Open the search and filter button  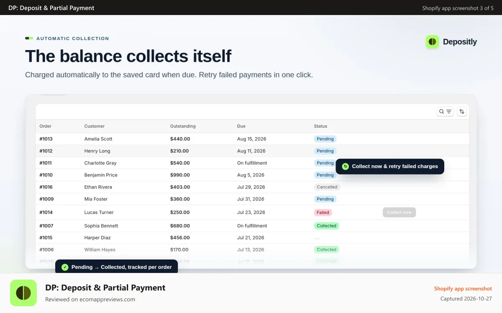pos(445,111)
